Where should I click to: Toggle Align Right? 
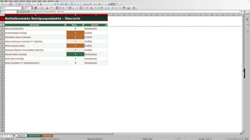click(x=63, y=8)
